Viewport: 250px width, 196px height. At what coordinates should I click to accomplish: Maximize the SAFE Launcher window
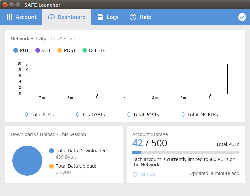point(18,5)
